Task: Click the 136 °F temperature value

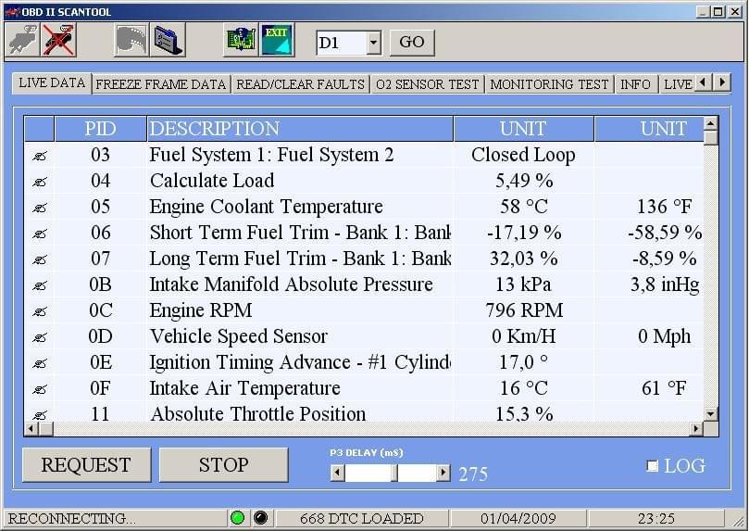Action: [664, 207]
